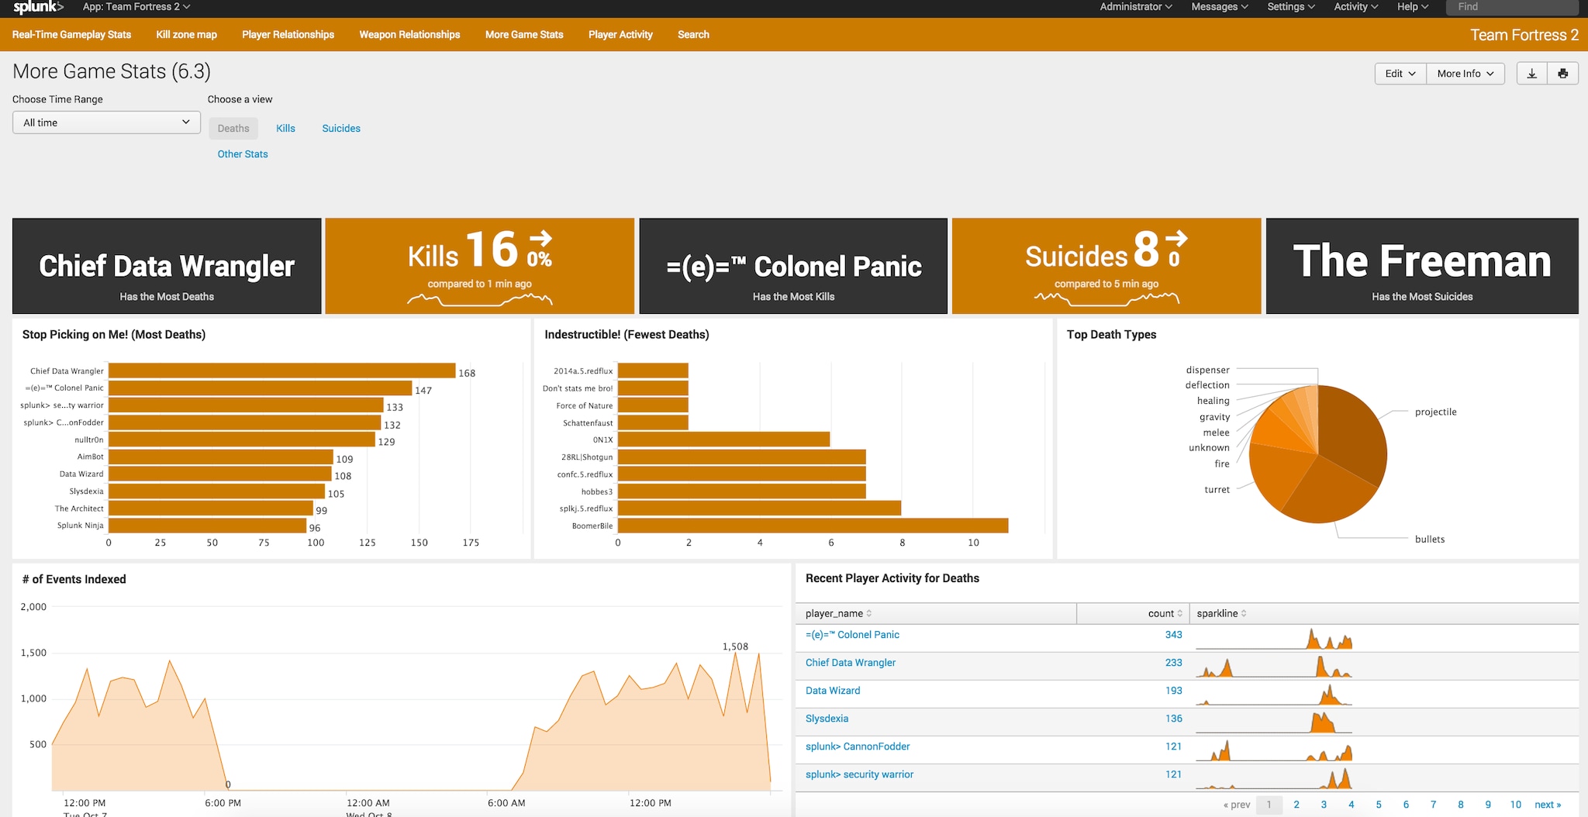Select the Deaths view option
This screenshot has width=1588, height=817.
233,129
